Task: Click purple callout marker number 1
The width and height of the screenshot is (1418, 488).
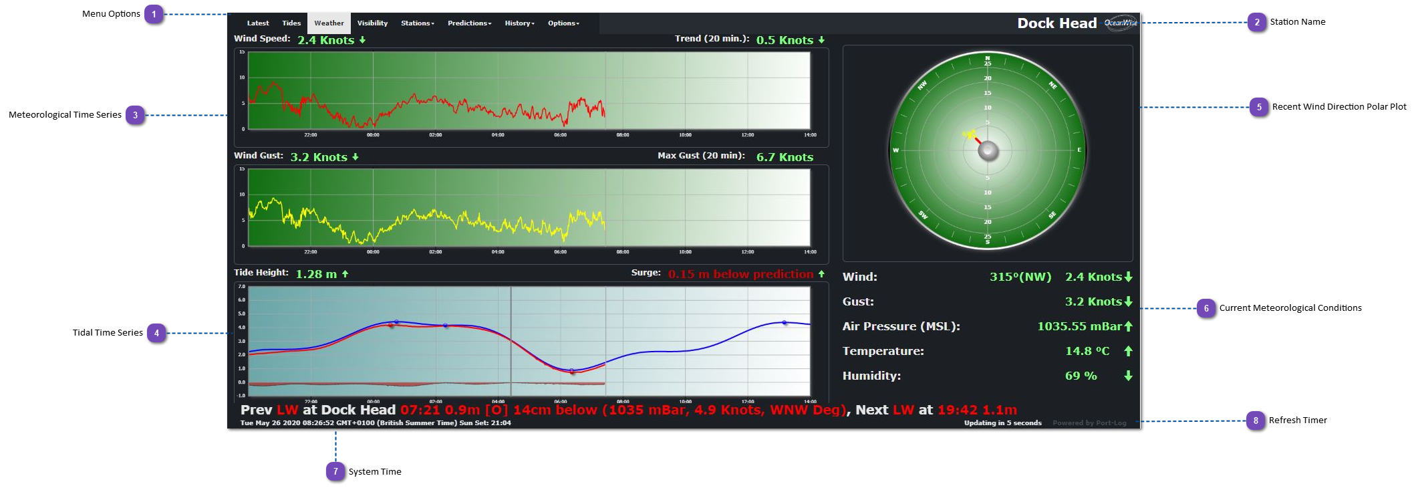Action: click(x=154, y=14)
